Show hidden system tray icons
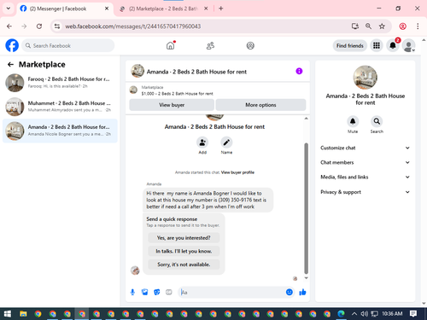427x320 pixels. point(354,314)
